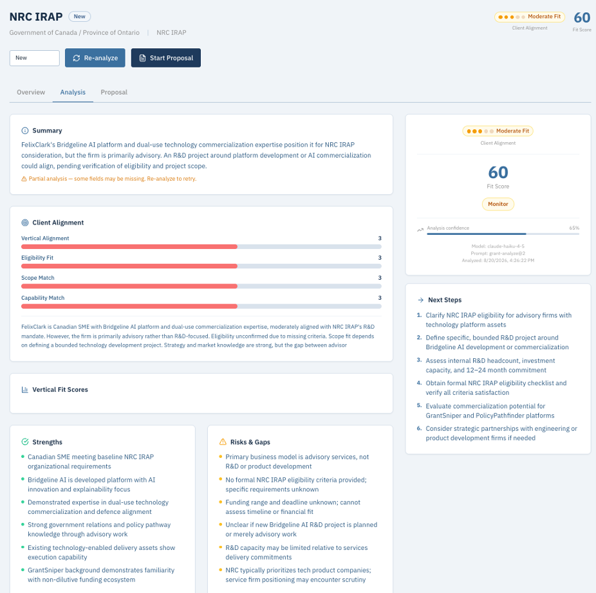Click next step 'Define specific, bounded R&D project'
596x593 pixels.
[x=497, y=342]
